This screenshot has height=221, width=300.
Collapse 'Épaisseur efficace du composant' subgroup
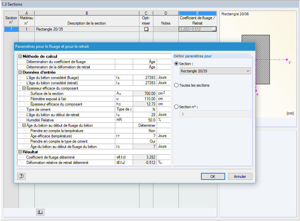24,88
